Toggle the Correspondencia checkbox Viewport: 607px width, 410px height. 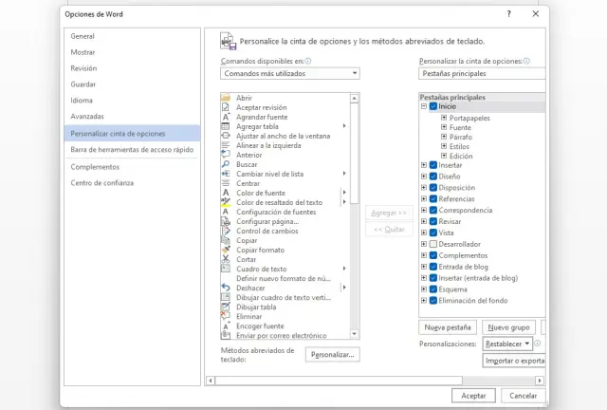[433, 210]
